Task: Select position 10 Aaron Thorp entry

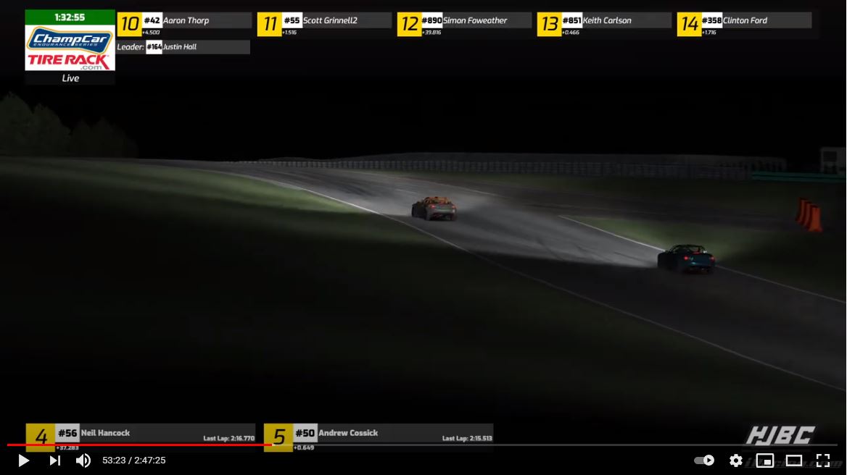Action: (x=184, y=24)
